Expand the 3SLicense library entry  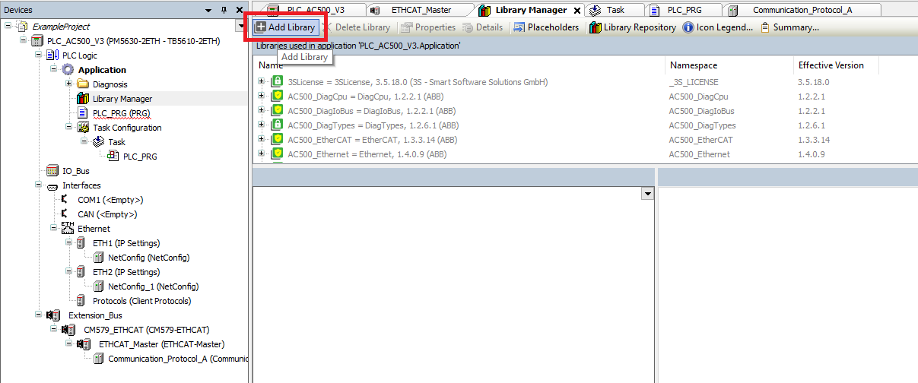(262, 82)
